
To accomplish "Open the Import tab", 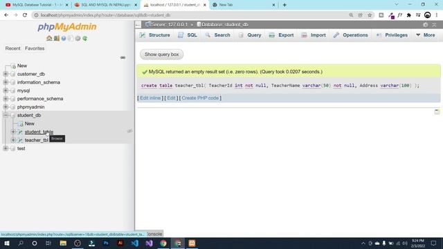I will (x=314, y=35).
